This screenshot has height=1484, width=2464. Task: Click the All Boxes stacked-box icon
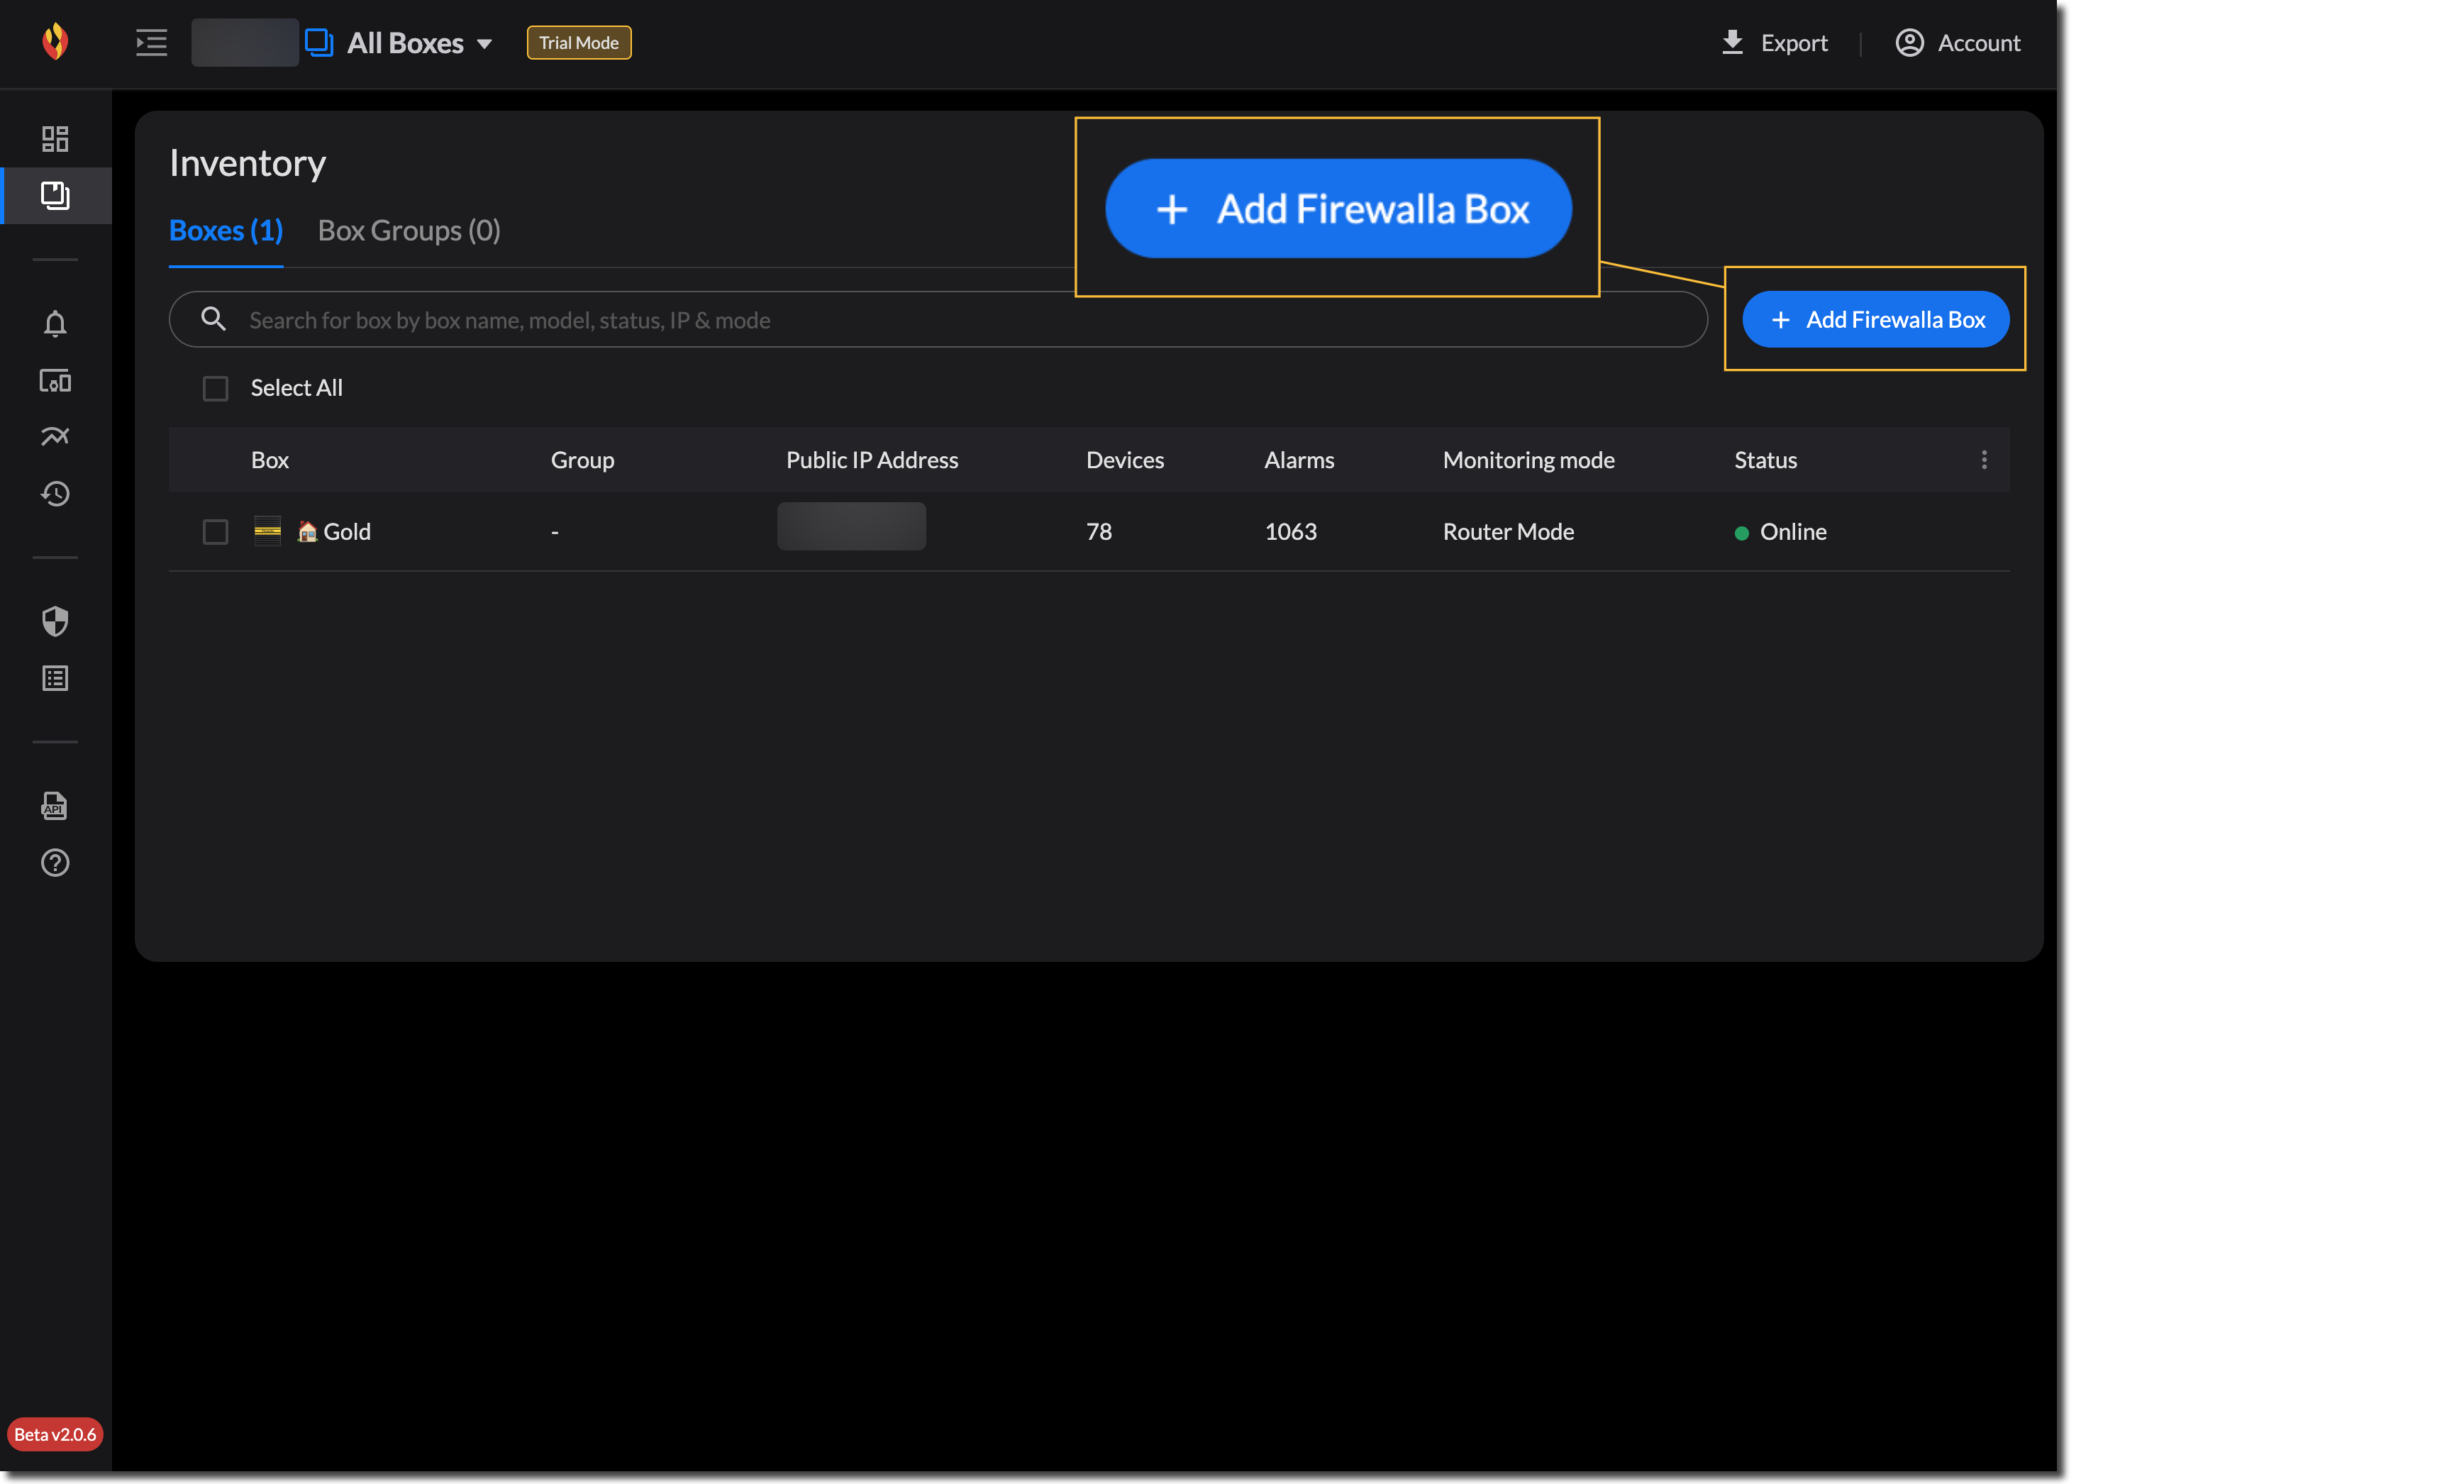(x=319, y=43)
